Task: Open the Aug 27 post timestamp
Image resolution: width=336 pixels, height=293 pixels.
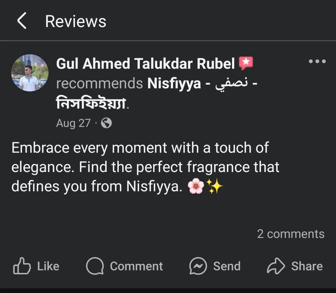Action: pyautogui.click(x=73, y=123)
